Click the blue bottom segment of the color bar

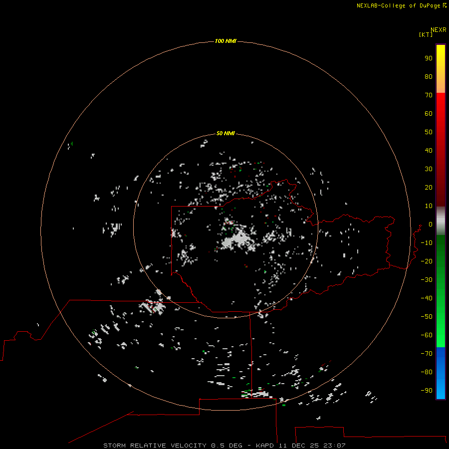441,373
